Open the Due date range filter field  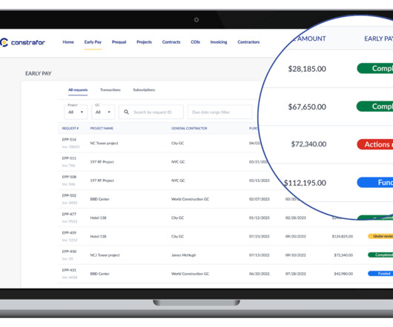[x=219, y=112]
